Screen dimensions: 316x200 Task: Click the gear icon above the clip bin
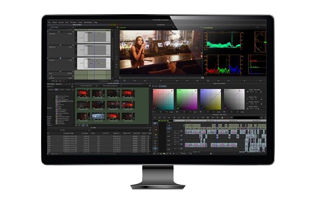tap(150, 86)
